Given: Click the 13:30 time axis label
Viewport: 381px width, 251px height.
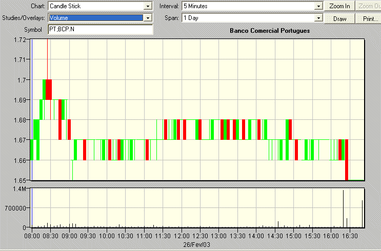Looking at the screenshot, I should 237,236.
